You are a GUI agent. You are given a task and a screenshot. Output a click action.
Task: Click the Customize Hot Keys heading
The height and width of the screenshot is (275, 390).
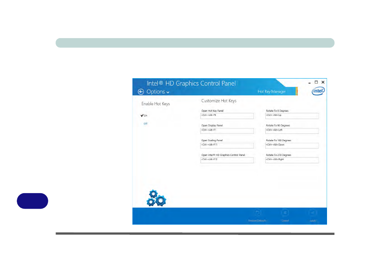click(x=219, y=101)
